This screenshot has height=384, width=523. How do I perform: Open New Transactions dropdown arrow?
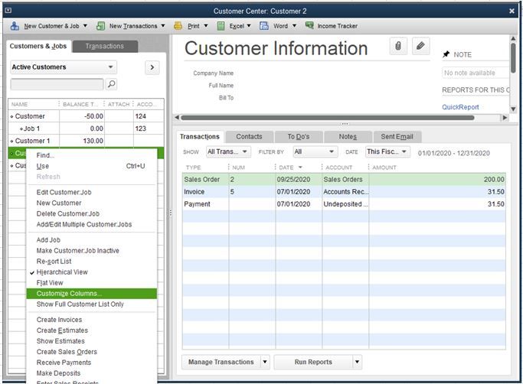click(163, 26)
